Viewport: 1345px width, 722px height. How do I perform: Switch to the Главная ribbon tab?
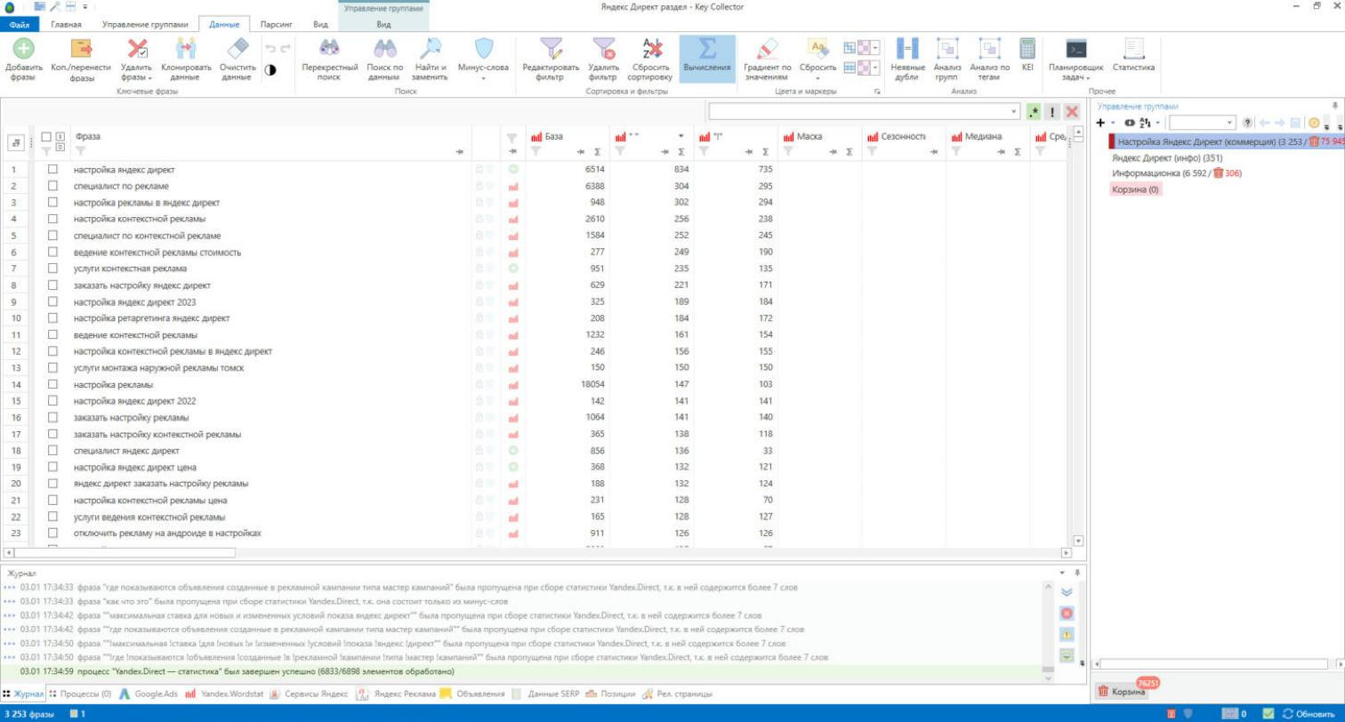68,24
